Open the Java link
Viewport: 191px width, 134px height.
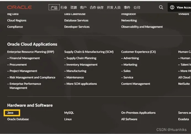pos(10,113)
